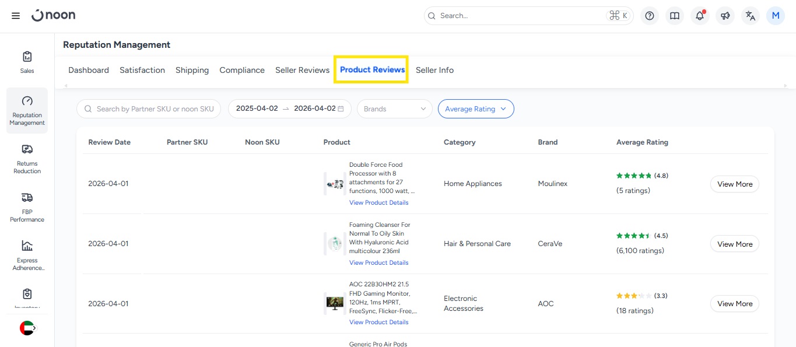Open the guide book icon
This screenshot has height=347, width=796.
[x=675, y=16]
